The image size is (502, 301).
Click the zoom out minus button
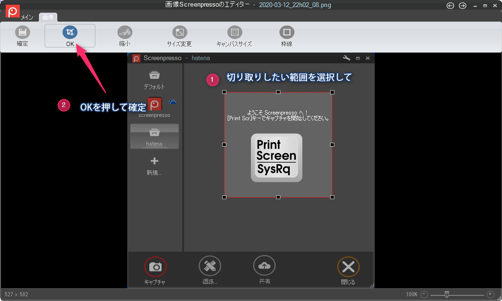424,294
